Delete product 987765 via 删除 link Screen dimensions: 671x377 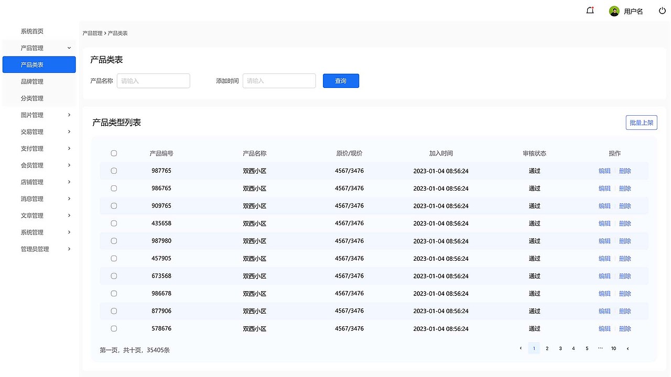(625, 171)
